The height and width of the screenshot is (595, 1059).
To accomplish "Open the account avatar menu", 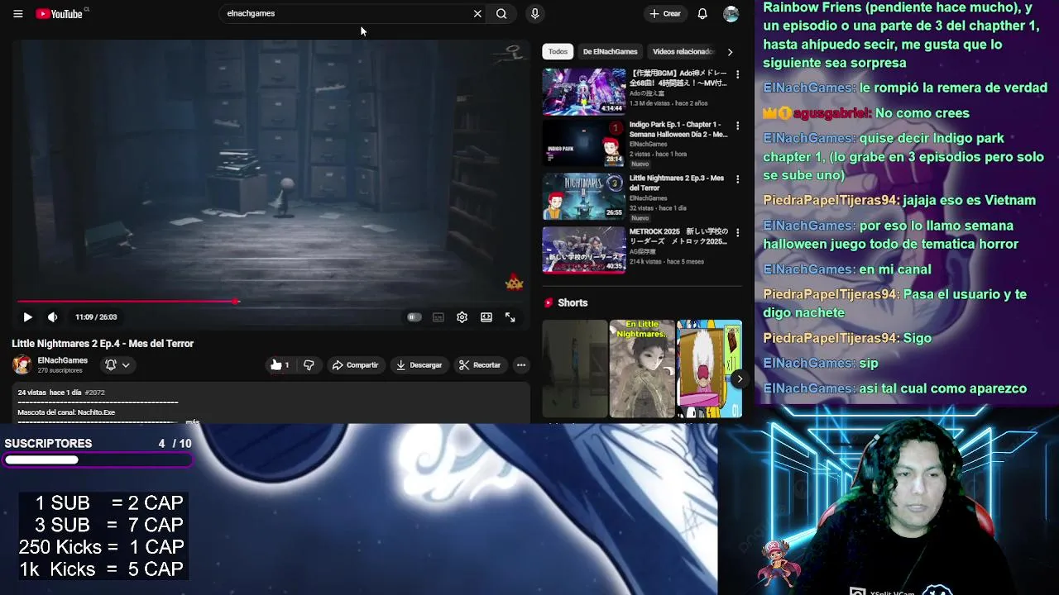I will coord(731,14).
